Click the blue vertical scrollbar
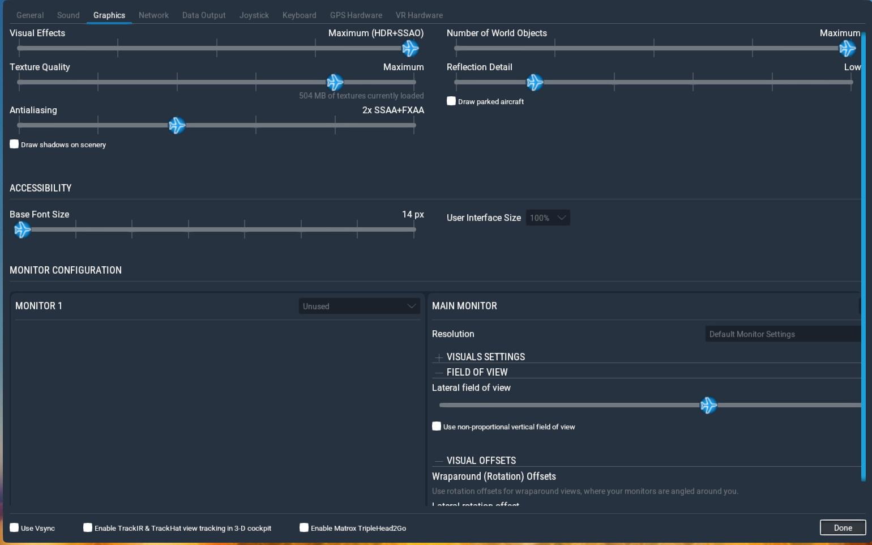Screen dimensions: 872x545 864,255
